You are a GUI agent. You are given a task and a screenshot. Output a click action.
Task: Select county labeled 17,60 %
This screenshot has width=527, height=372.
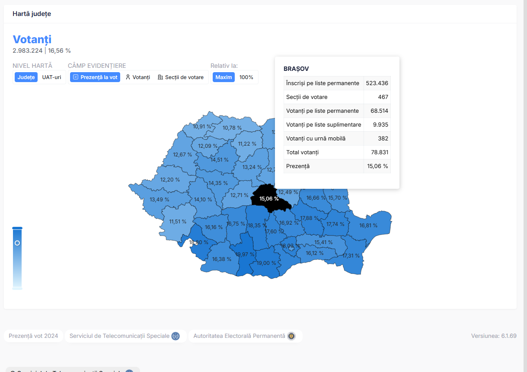tap(274, 231)
